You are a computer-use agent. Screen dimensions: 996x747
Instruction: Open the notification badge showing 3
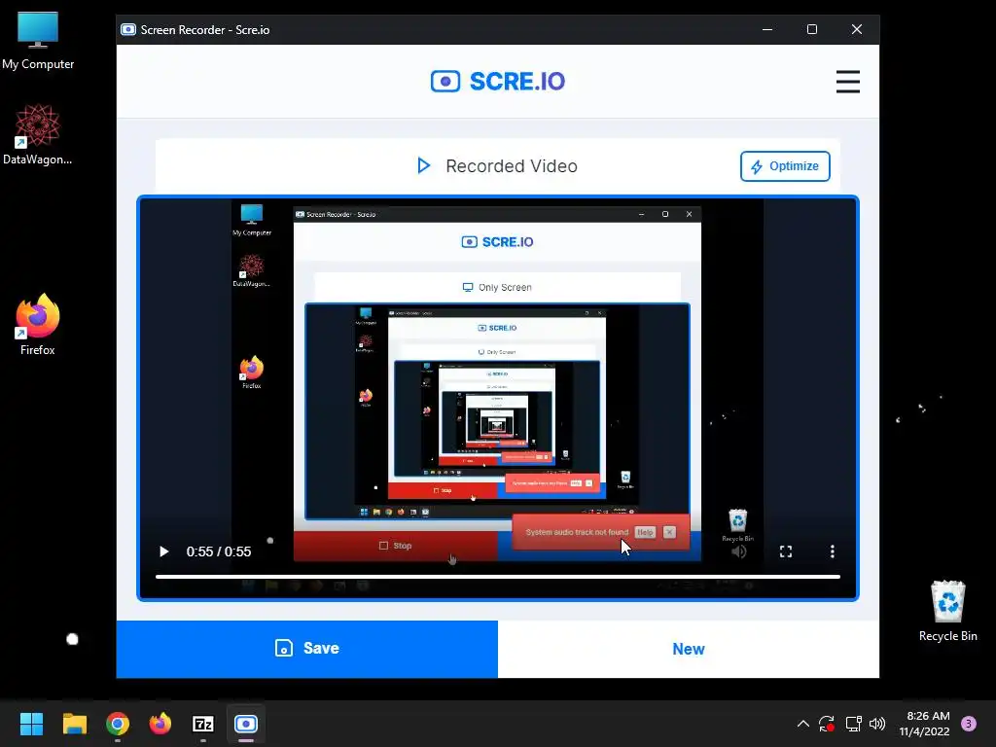[969, 724]
